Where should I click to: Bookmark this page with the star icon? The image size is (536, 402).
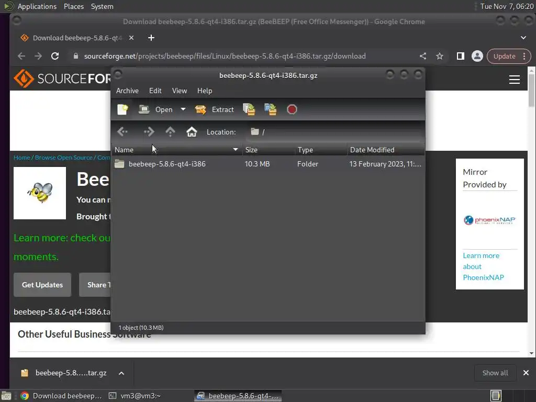[x=440, y=56]
